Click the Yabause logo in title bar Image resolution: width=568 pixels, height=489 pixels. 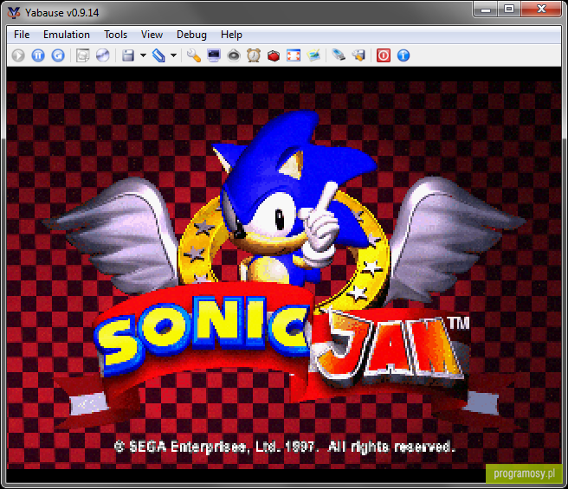pos(14,13)
